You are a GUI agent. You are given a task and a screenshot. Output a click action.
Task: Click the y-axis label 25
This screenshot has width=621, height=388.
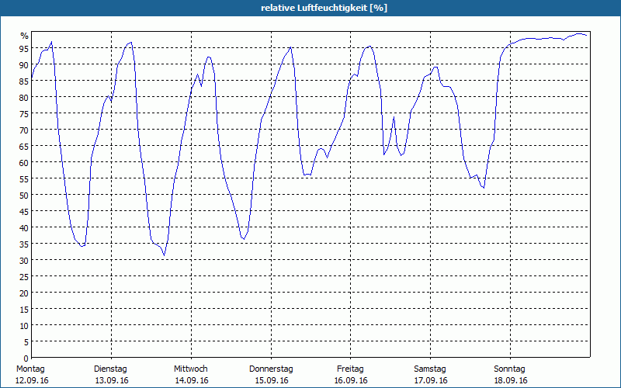(x=24, y=276)
